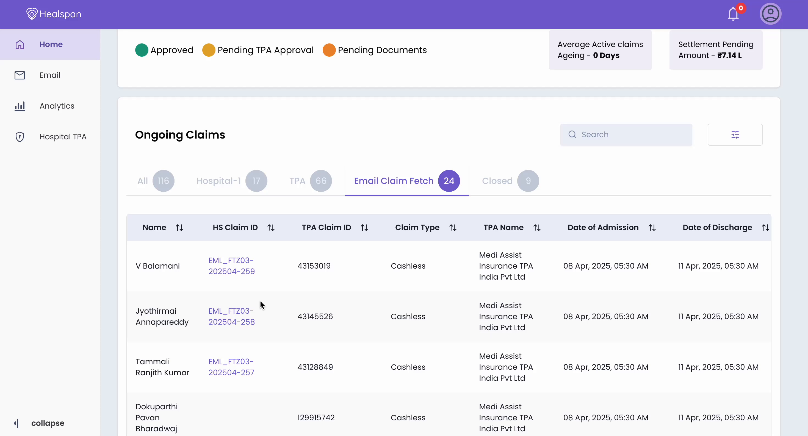
Task: Select the Home icon in the sidebar
Action: tap(20, 45)
